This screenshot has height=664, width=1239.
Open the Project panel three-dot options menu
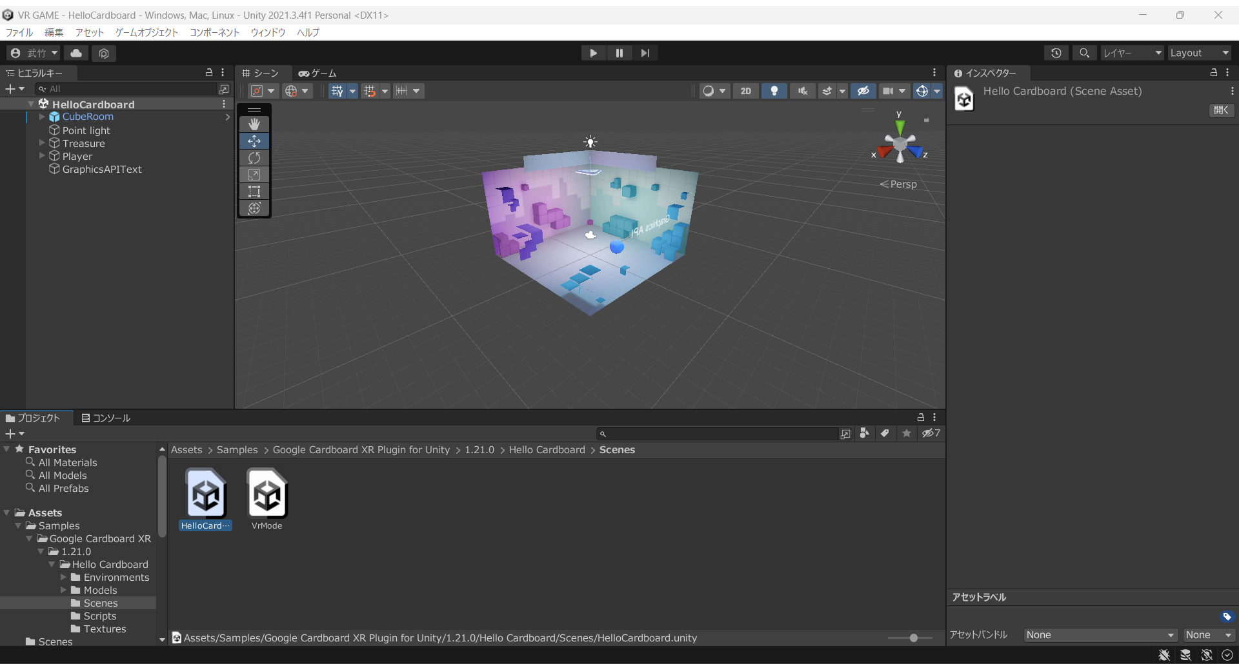pos(934,418)
